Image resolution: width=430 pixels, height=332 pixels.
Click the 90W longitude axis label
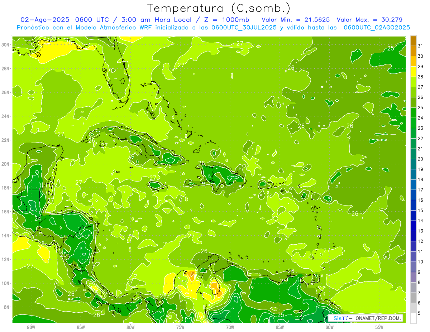click(x=31, y=327)
